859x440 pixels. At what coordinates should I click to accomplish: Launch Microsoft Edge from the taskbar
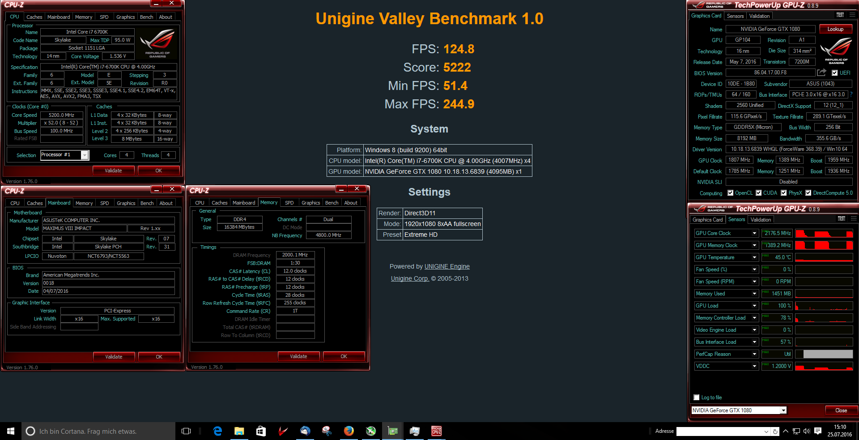click(217, 431)
